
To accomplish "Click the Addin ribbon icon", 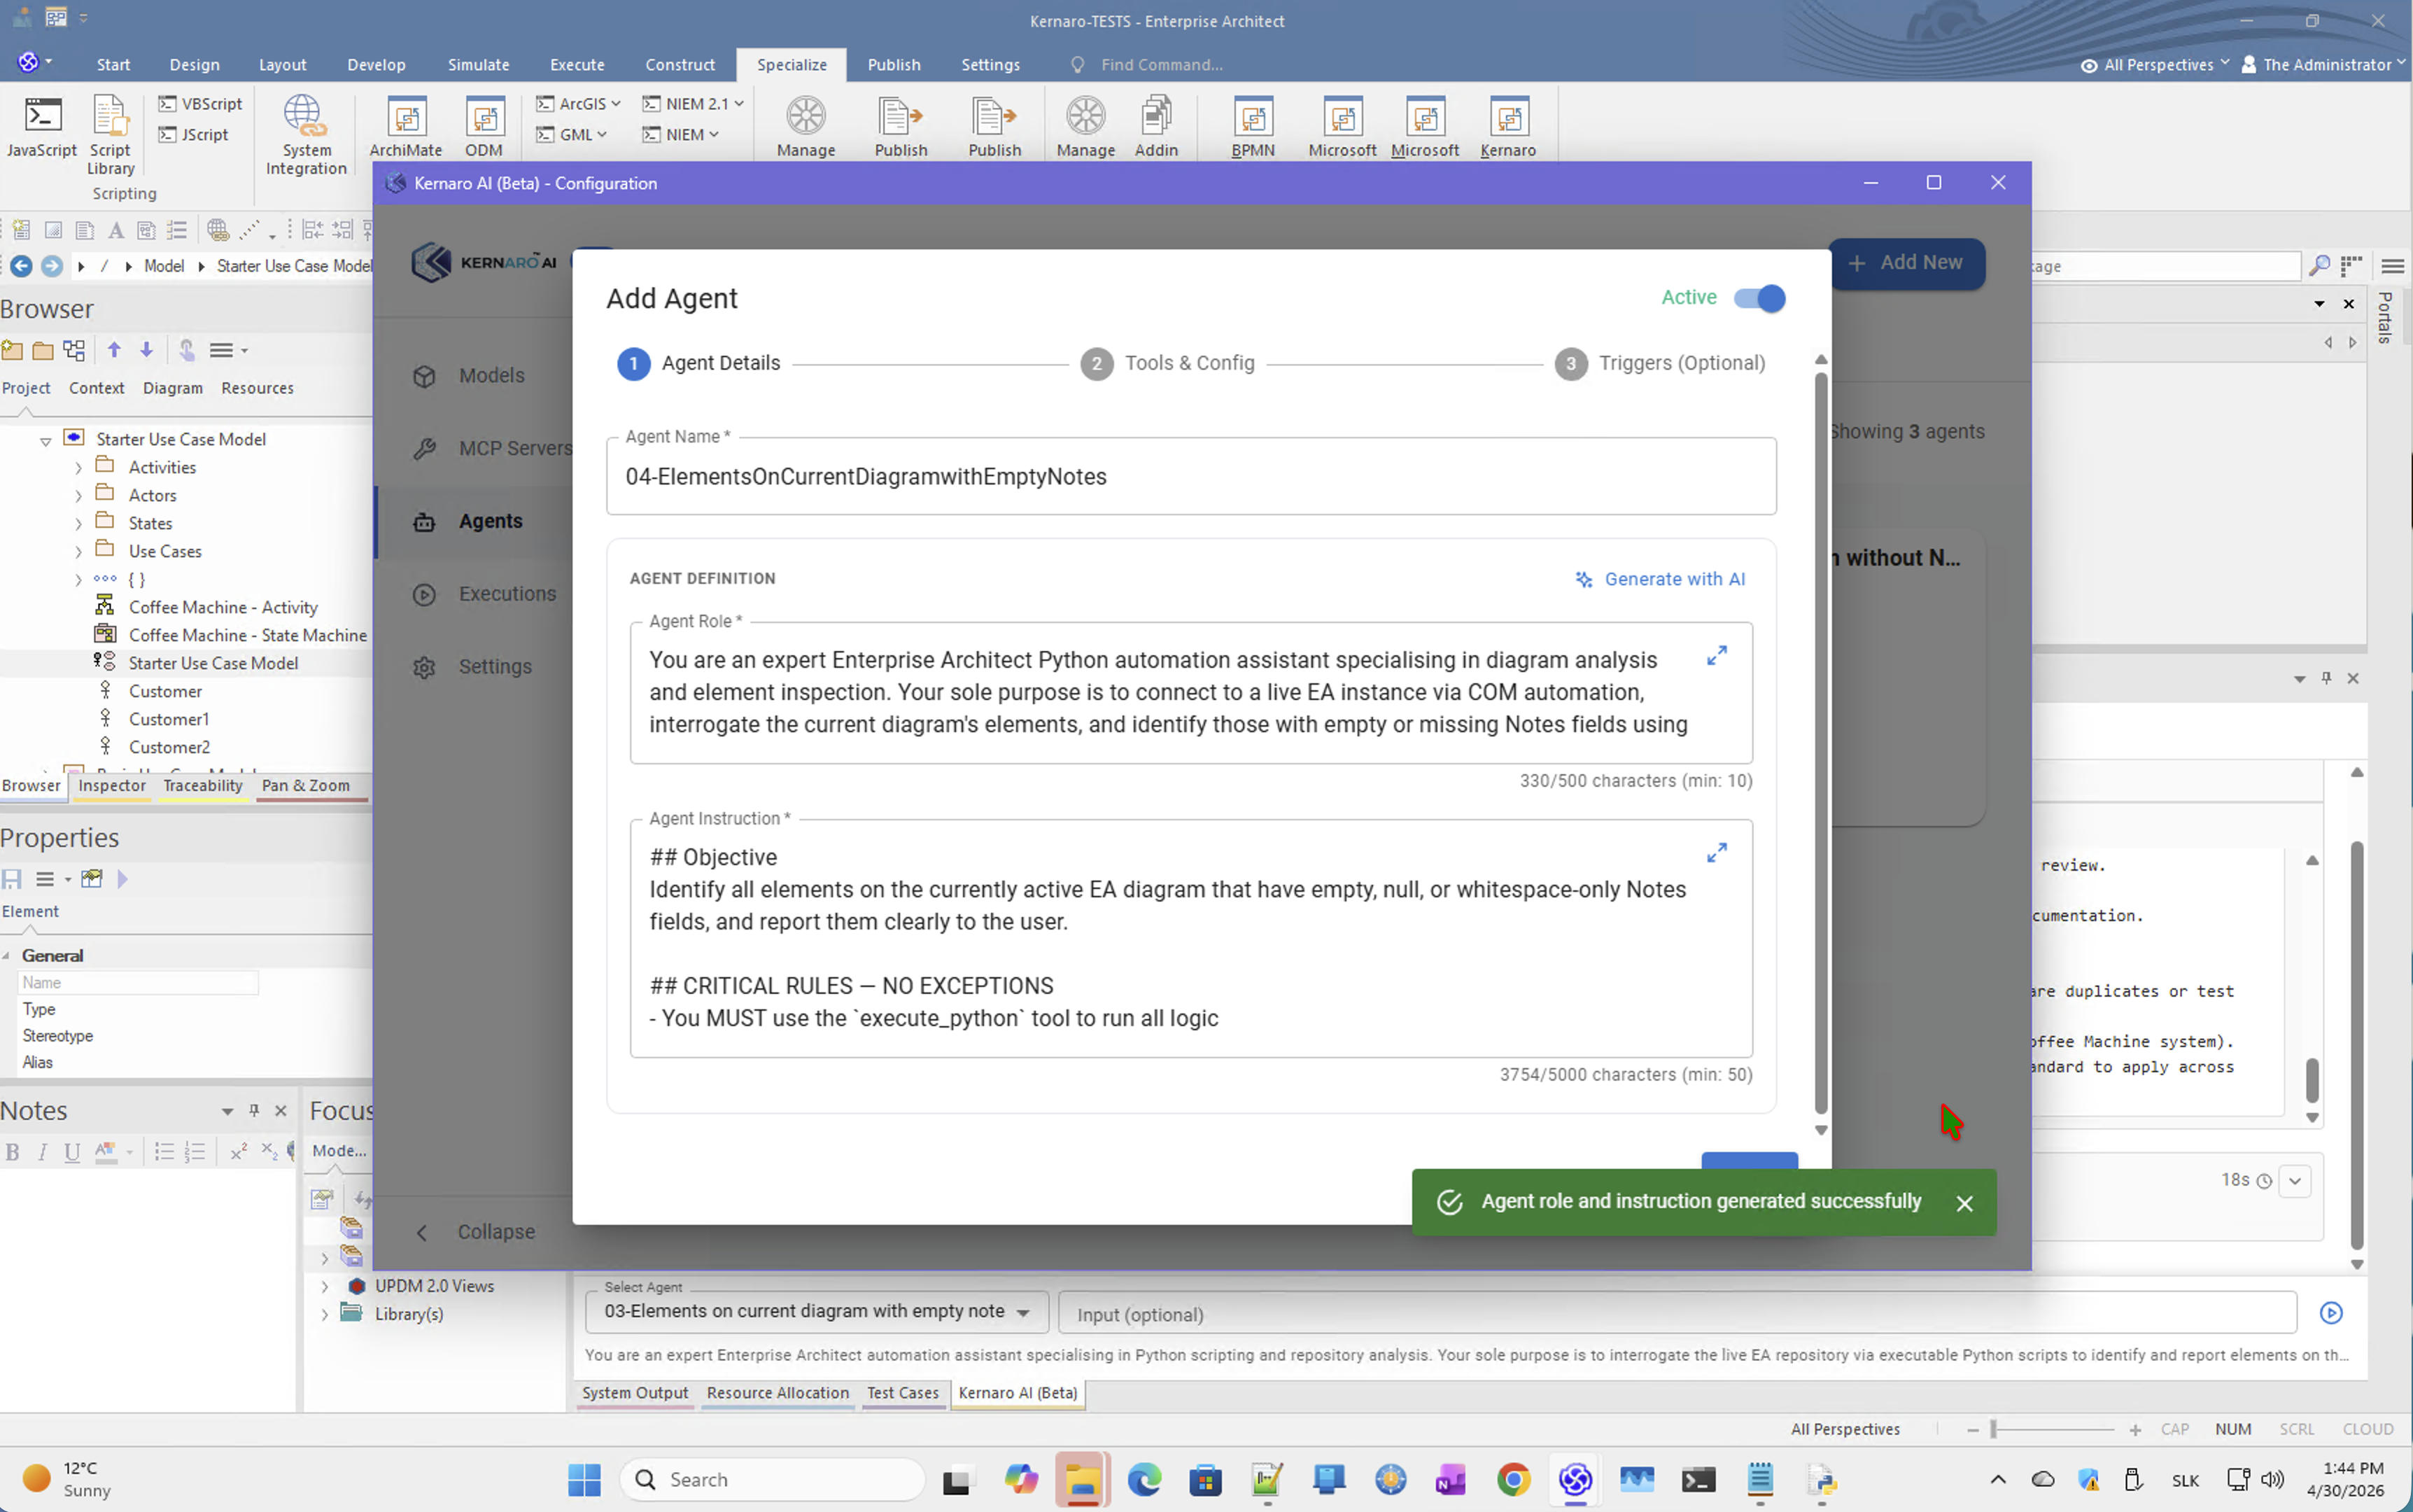I will click(x=1157, y=127).
